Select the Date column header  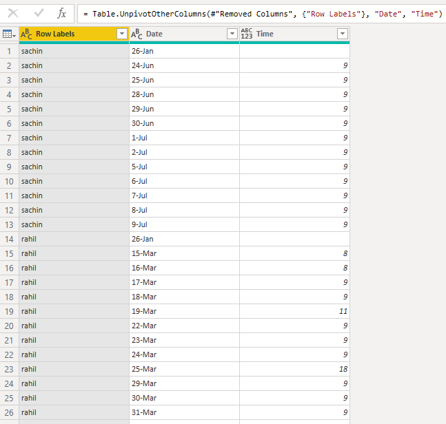(184, 34)
